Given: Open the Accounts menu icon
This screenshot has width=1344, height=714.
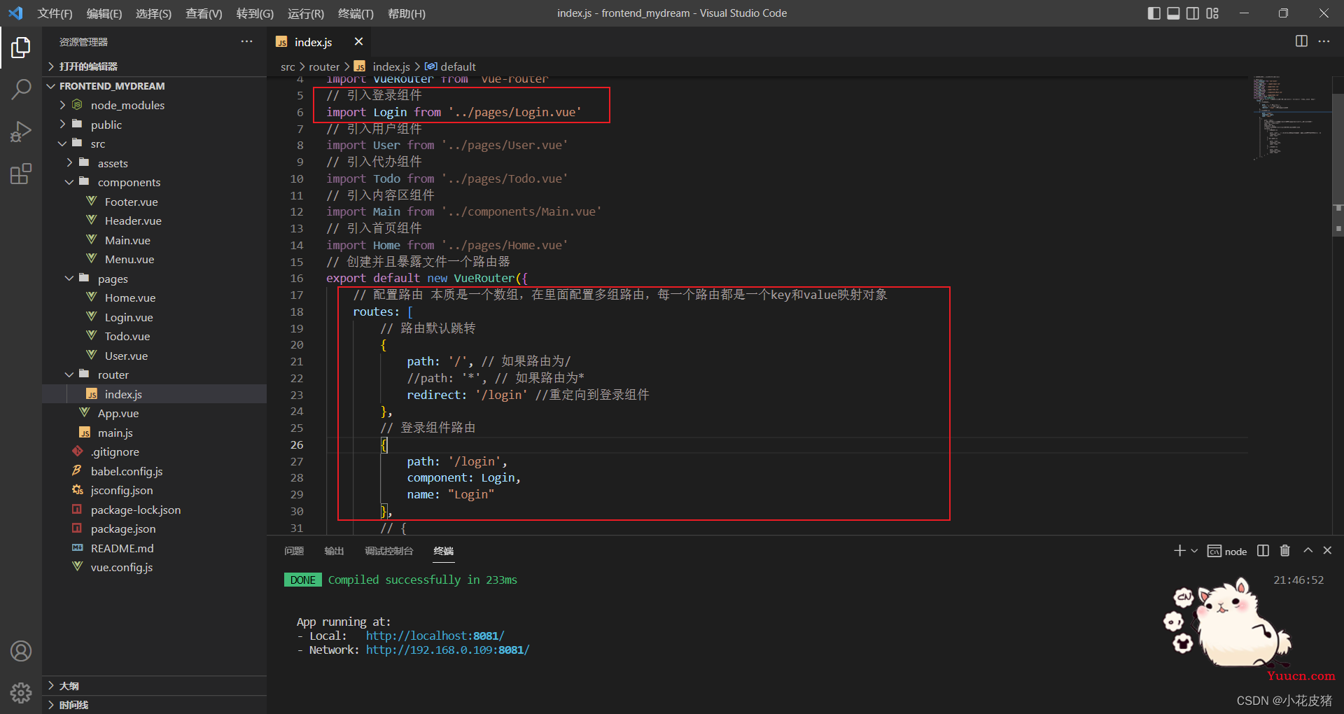Looking at the screenshot, I should point(21,651).
